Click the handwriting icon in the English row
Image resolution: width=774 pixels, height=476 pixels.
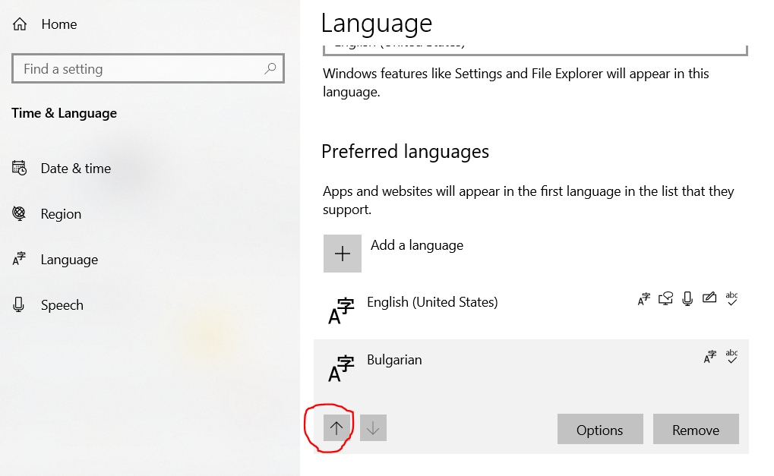[709, 298]
